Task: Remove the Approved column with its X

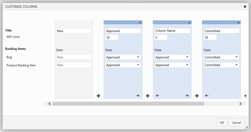Action: click(x=140, y=23)
